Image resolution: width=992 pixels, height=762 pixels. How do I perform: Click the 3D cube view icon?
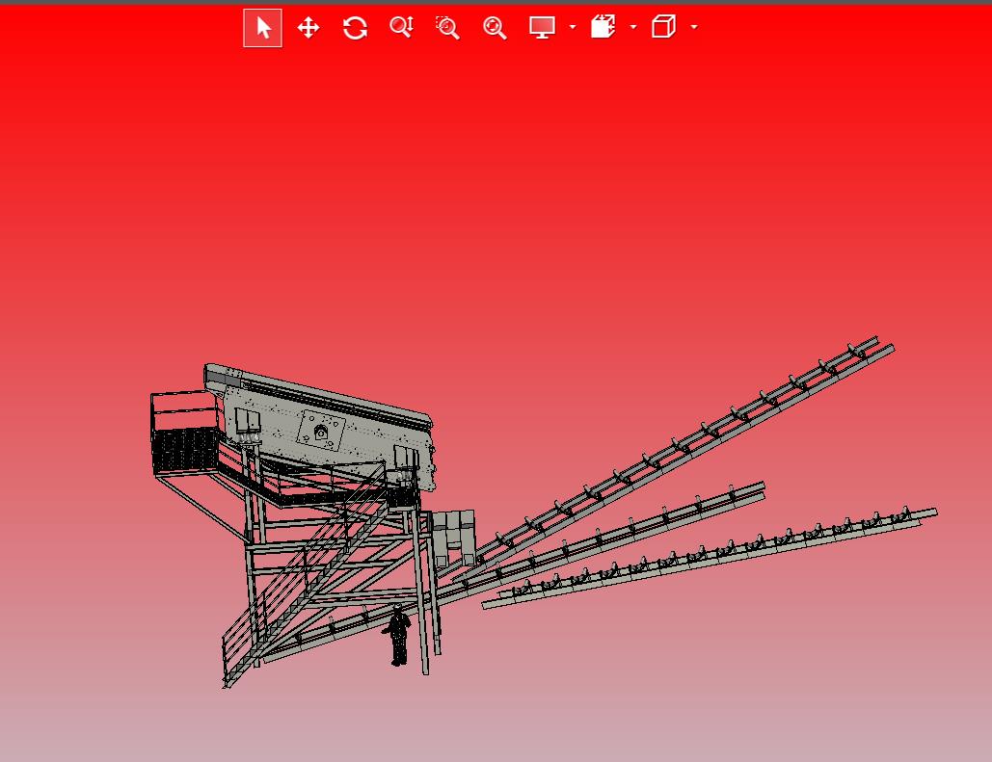click(663, 27)
